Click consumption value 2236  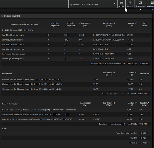81,59
